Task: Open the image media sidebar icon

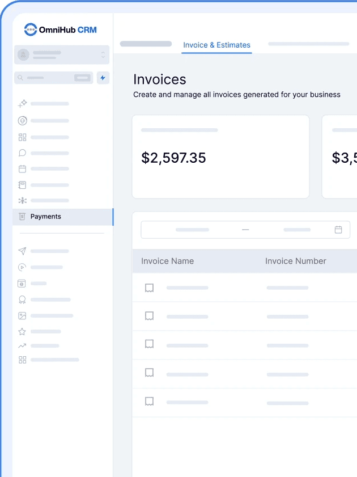Action: tap(22, 316)
